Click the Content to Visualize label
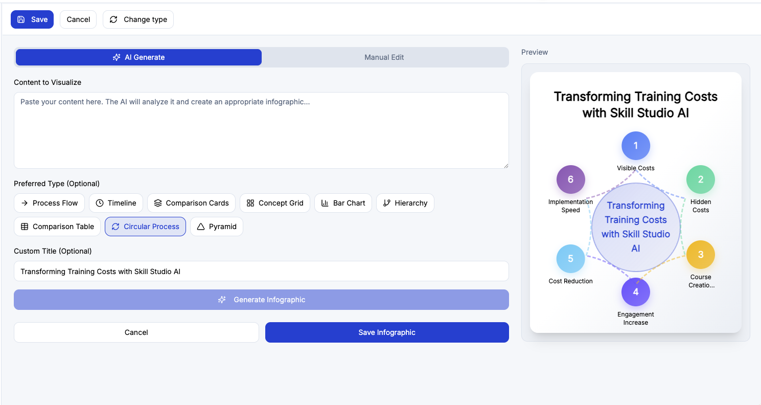 point(48,82)
